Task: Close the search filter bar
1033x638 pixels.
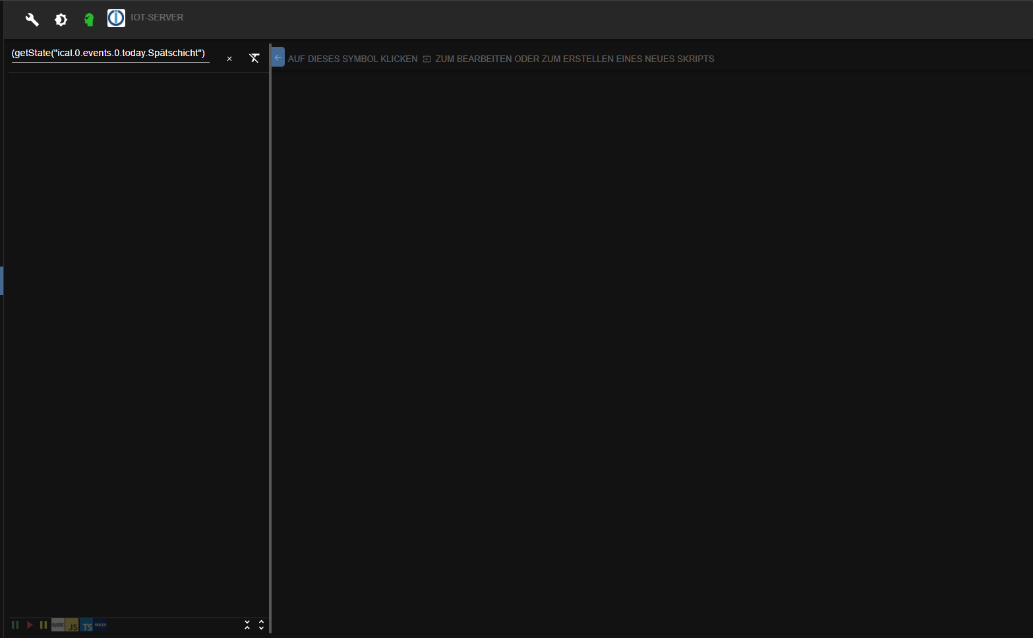Action: tap(254, 58)
